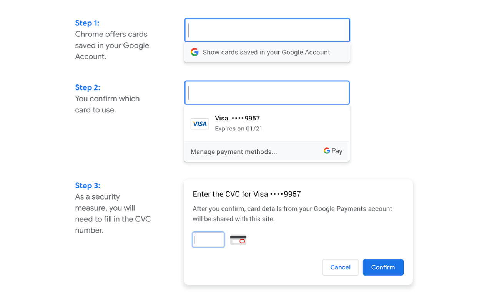Select Show cards saved in your Google Account
This screenshot has height=307, width=492.
pyautogui.click(x=267, y=52)
